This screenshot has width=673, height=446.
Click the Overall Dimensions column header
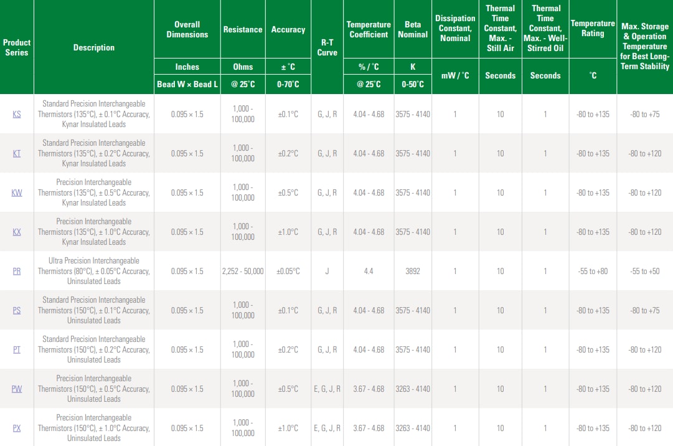coord(187,29)
